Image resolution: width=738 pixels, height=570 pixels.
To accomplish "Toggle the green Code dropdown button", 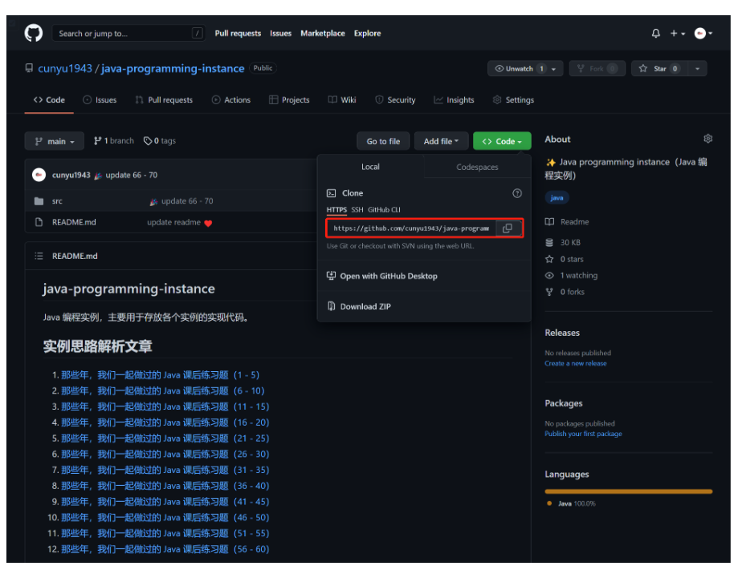I will pyautogui.click(x=502, y=141).
